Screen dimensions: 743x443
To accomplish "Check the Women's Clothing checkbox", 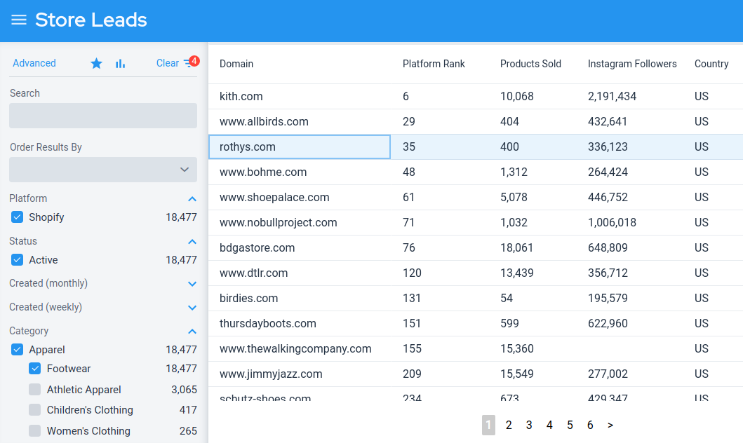I will pyautogui.click(x=34, y=430).
